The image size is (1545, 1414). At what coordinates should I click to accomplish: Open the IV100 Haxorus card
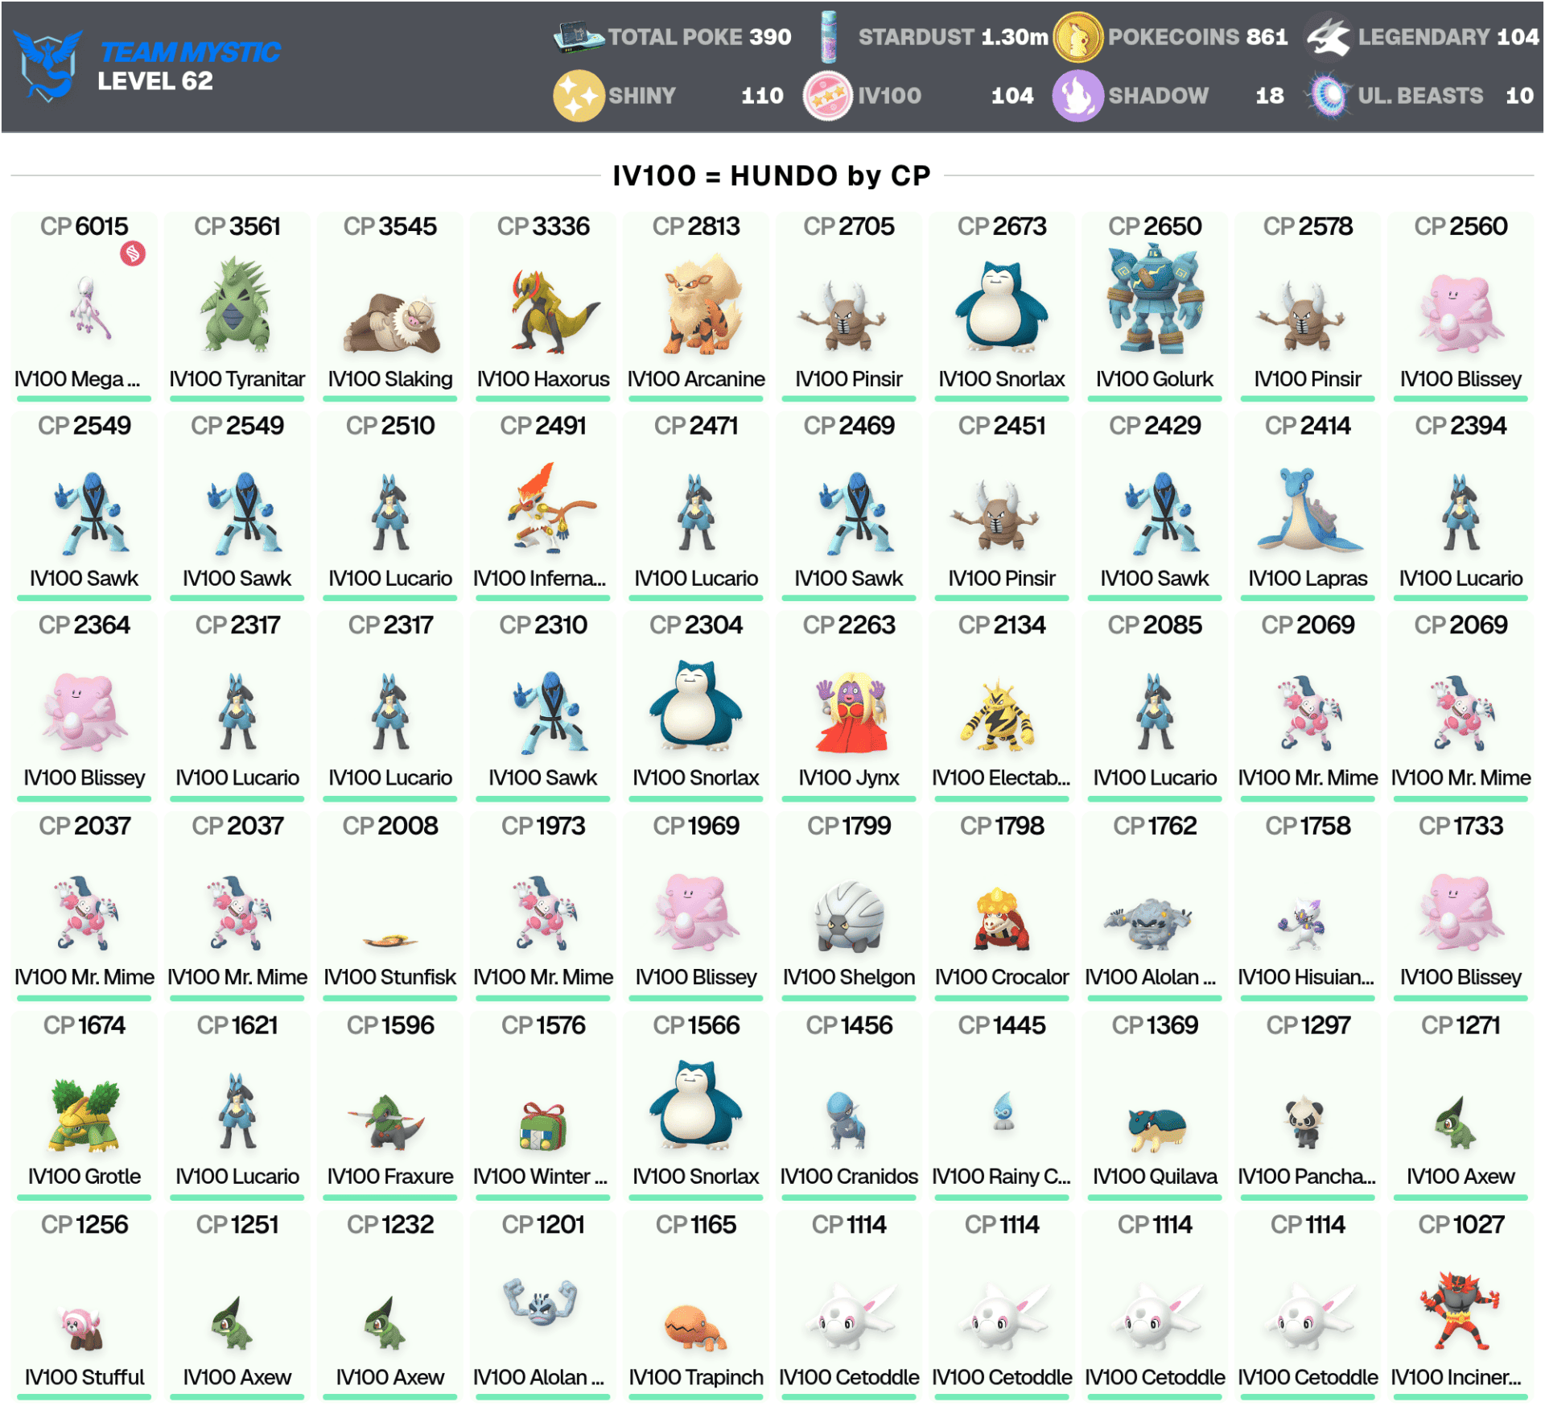(x=543, y=306)
